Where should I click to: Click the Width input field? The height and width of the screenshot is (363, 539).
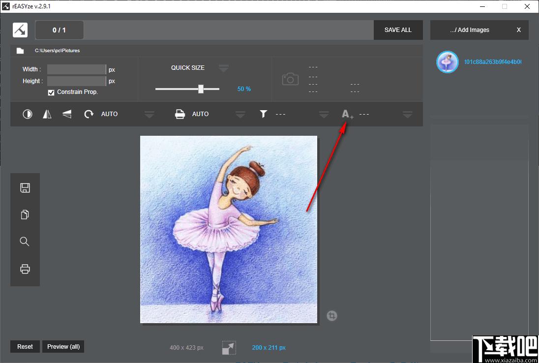(76, 69)
